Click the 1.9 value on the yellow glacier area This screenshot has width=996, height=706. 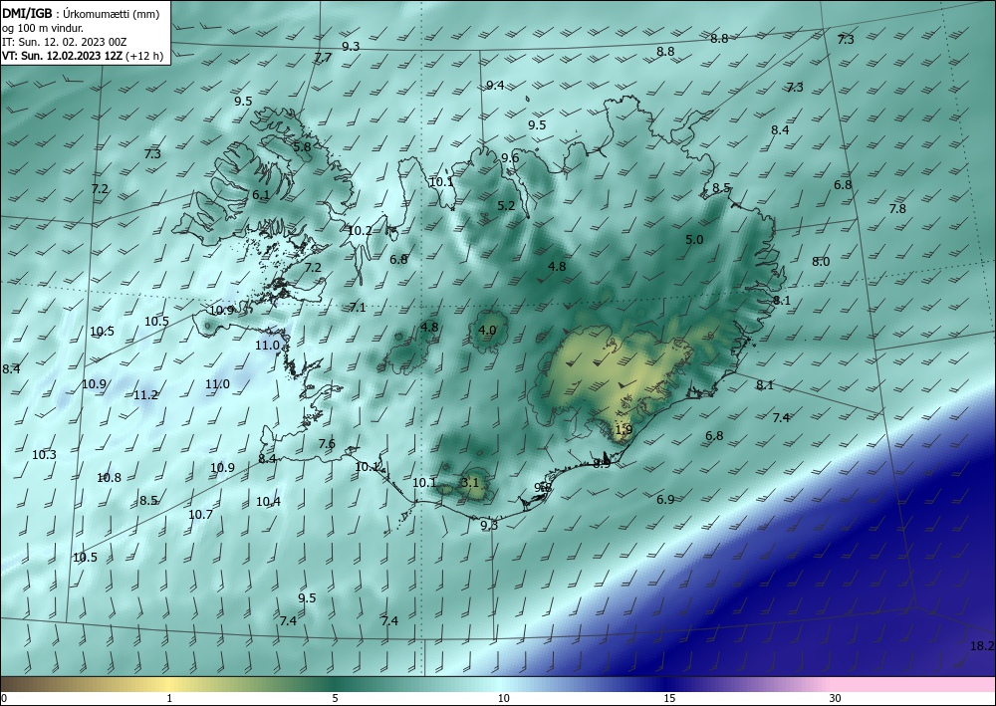point(623,430)
